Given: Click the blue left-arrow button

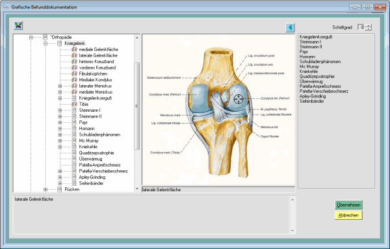Looking at the screenshot, I should (x=290, y=27).
